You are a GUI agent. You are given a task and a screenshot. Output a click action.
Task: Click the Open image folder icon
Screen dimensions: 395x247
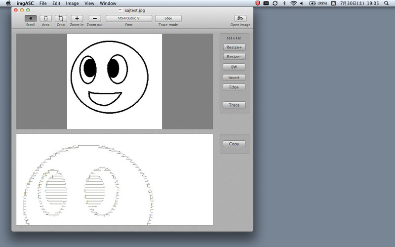point(240,18)
